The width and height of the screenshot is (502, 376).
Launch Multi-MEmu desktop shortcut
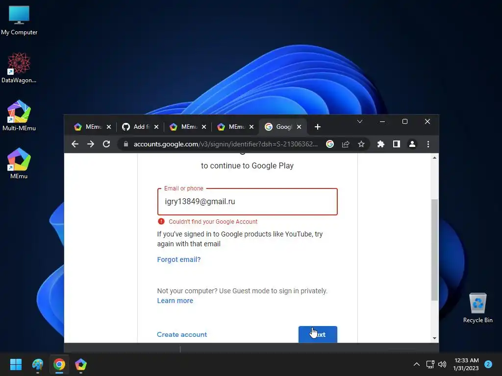point(19,116)
